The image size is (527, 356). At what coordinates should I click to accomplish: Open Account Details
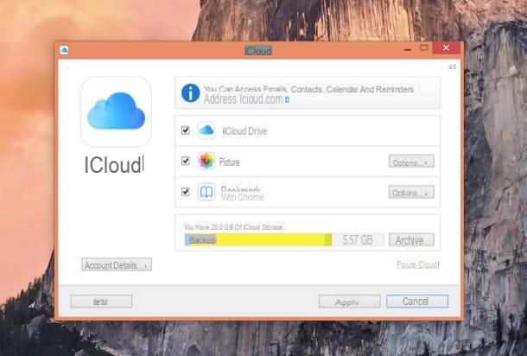click(x=117, y=264)
